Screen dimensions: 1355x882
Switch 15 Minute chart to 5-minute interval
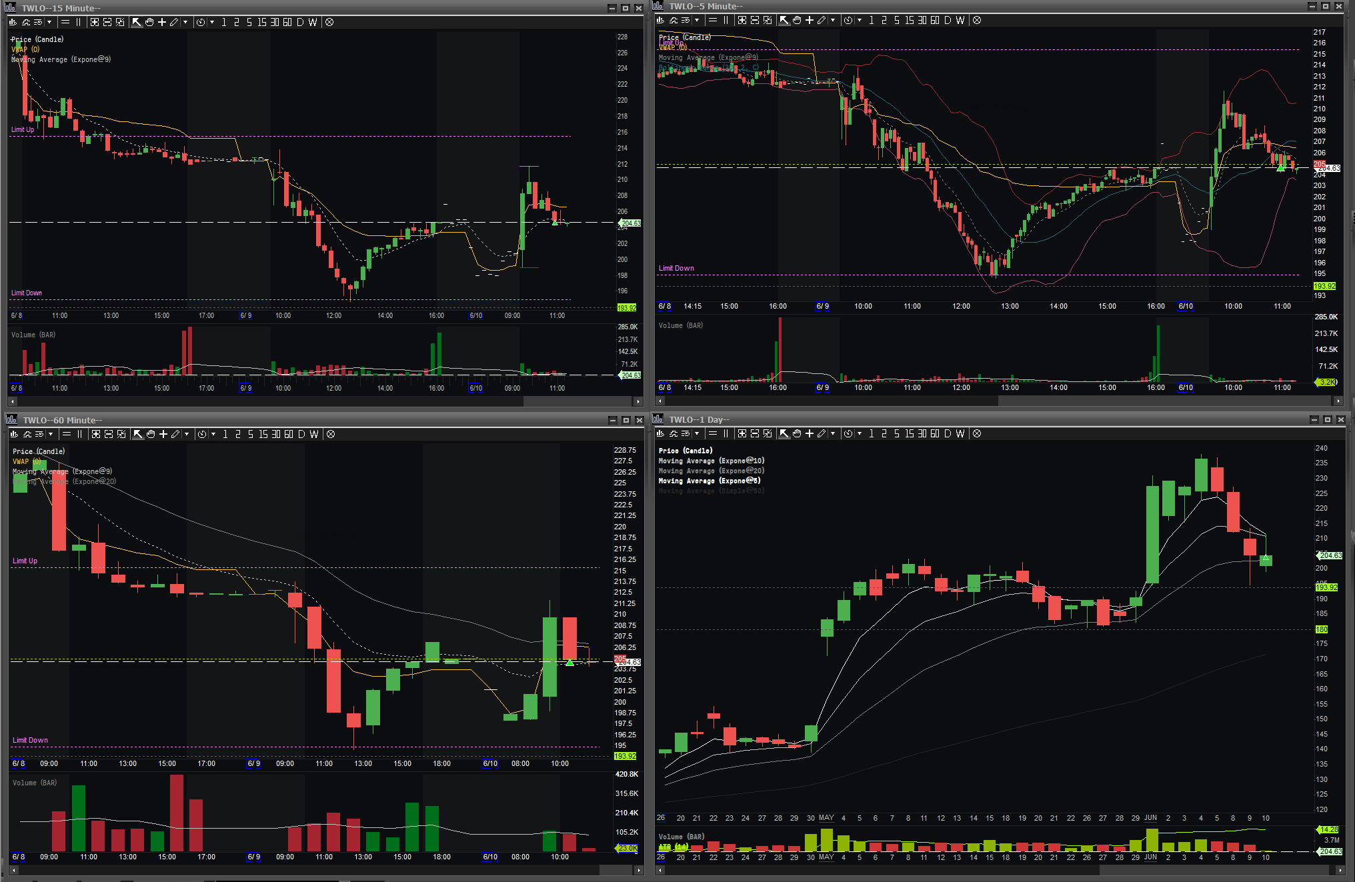[x=249, y=22]
